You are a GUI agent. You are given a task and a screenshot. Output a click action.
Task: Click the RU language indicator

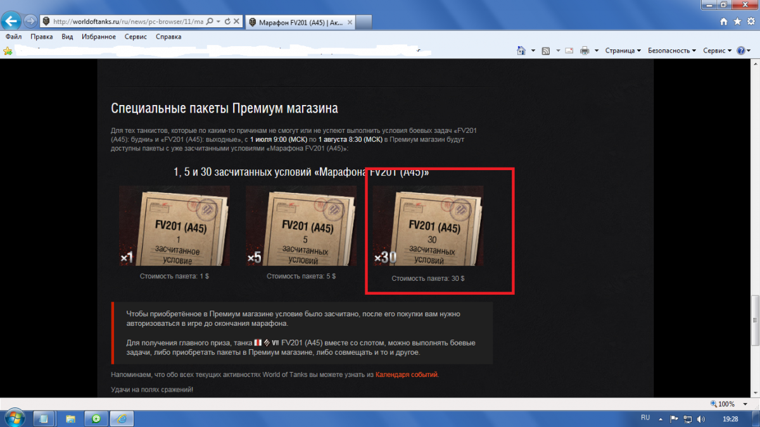click(x=645, y=418)
